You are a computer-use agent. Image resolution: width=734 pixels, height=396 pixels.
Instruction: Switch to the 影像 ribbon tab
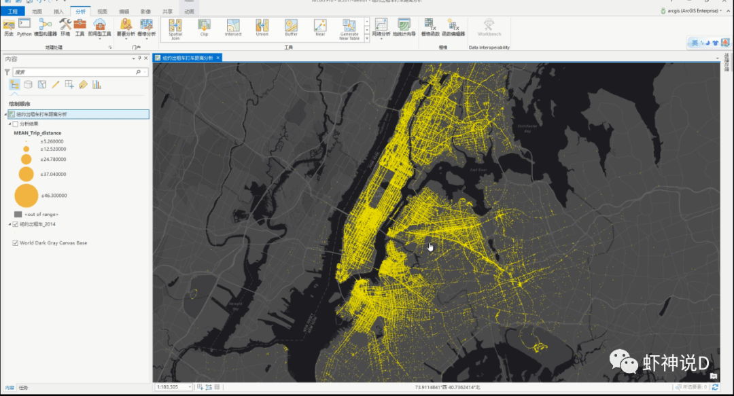pyautogui.click(x=145, y=12)
